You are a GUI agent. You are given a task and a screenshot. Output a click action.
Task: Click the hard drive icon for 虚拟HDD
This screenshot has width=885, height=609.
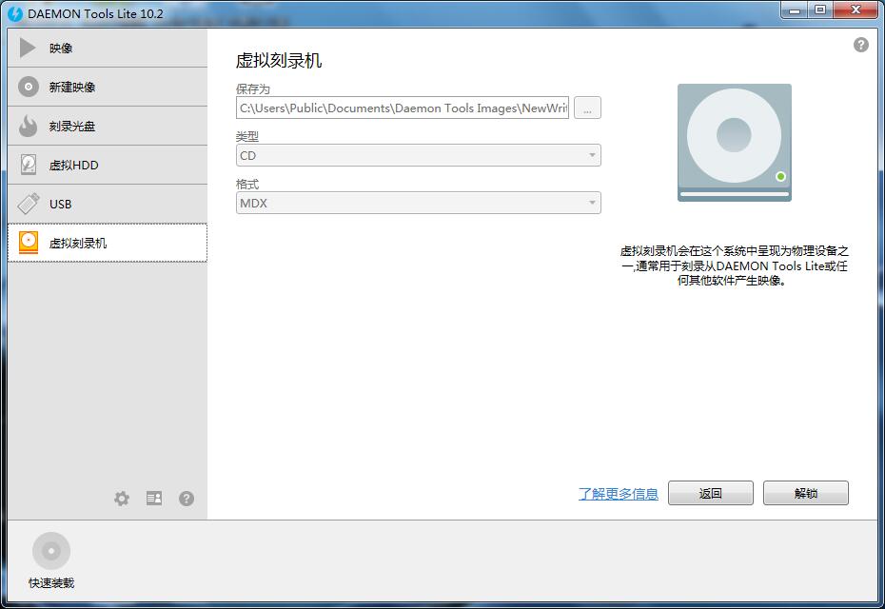(29, 165)
